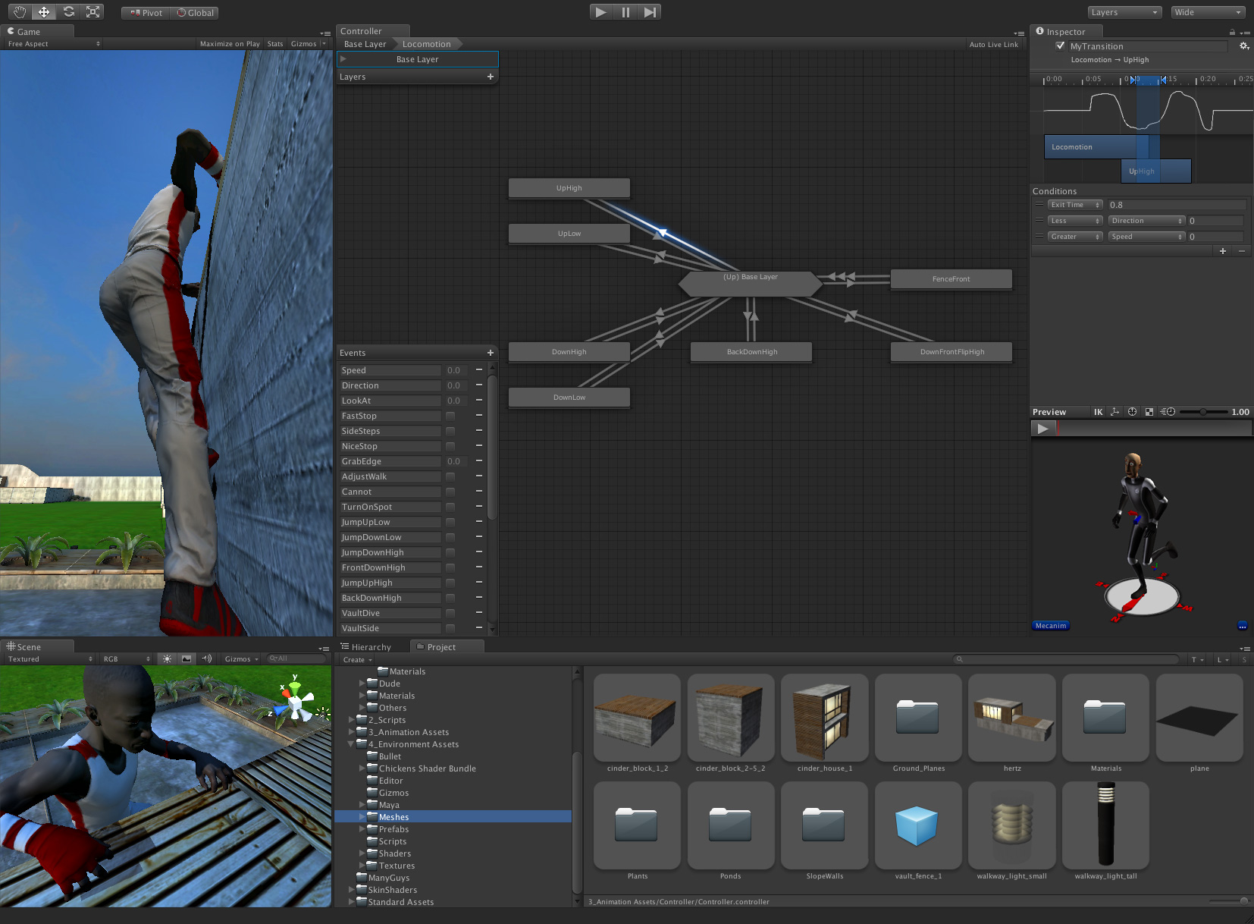
Task: Click the Maximize on Play button
Action: (229, 43)
